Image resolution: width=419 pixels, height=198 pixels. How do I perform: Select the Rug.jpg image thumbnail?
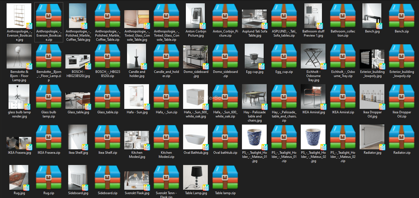19,178
